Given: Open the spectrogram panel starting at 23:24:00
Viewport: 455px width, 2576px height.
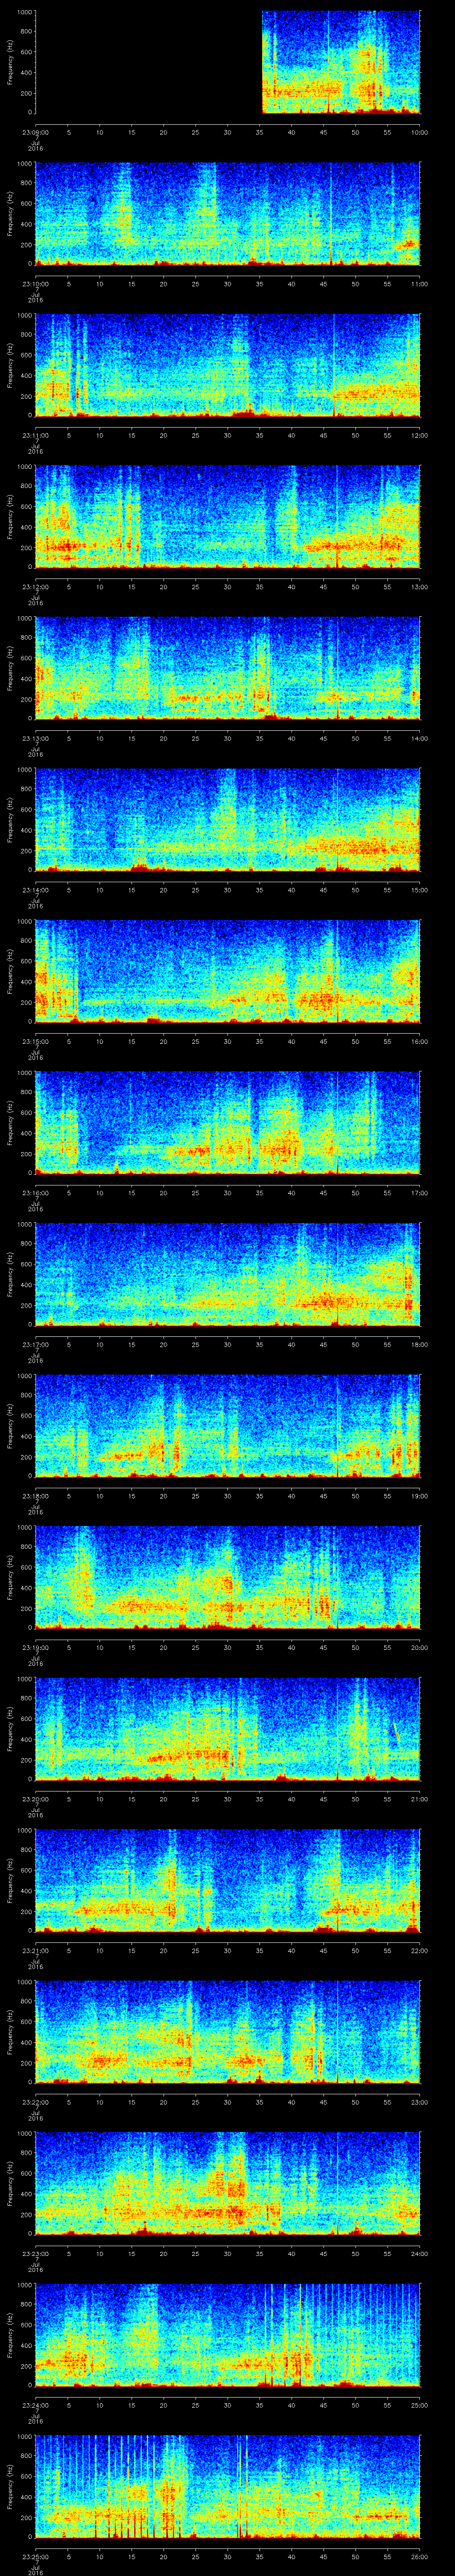Looking at the screenshot, I should (228, 2335).
